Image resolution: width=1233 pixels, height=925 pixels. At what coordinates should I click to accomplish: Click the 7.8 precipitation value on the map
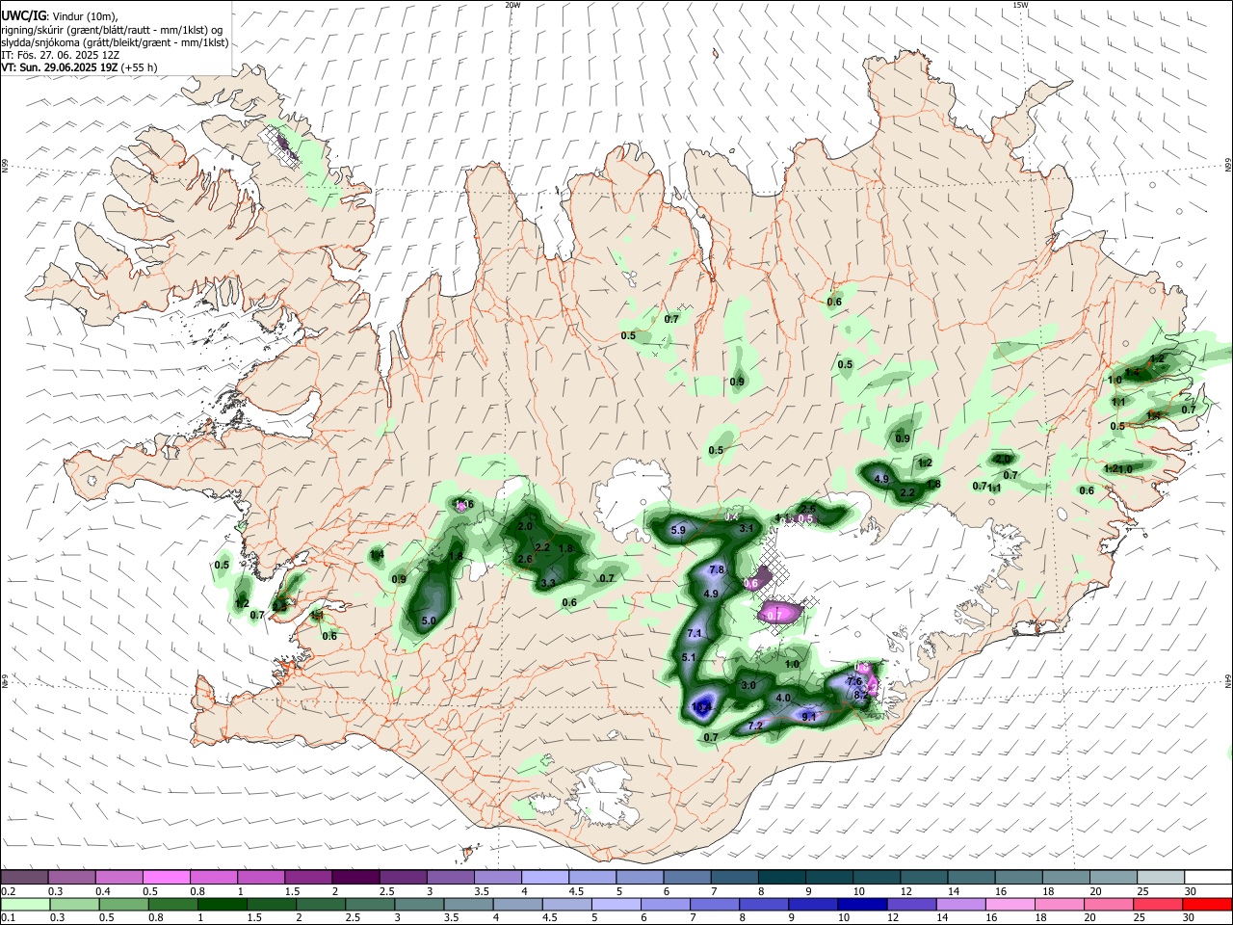pos(717,570)
